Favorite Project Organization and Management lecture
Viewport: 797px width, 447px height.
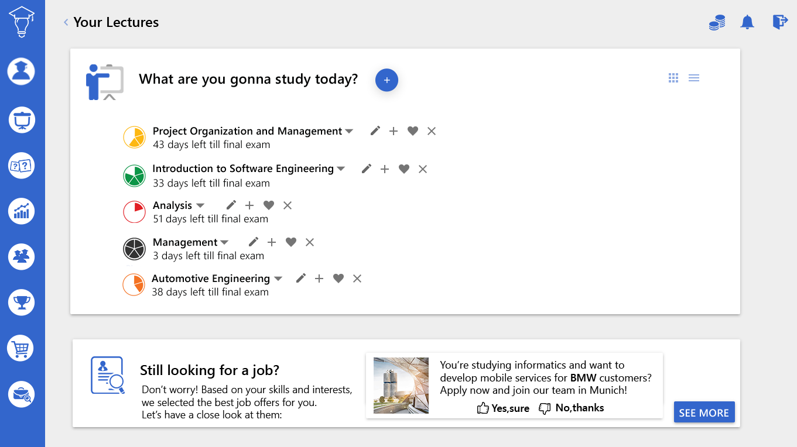[x=413, y=131]
